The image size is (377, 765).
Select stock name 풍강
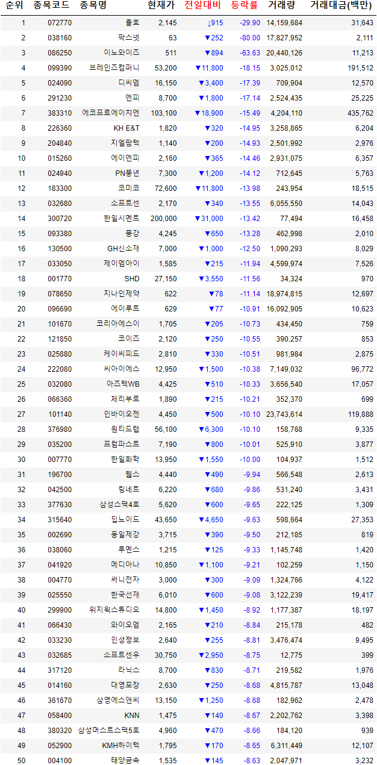[132, 234]
